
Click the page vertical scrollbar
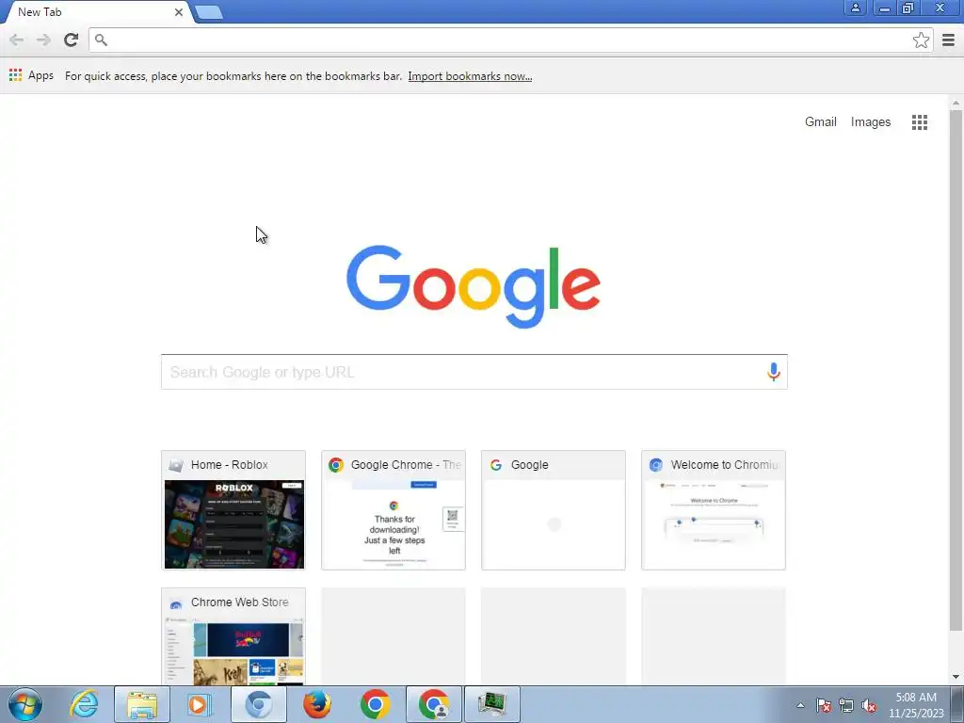[x=956, y=370]
